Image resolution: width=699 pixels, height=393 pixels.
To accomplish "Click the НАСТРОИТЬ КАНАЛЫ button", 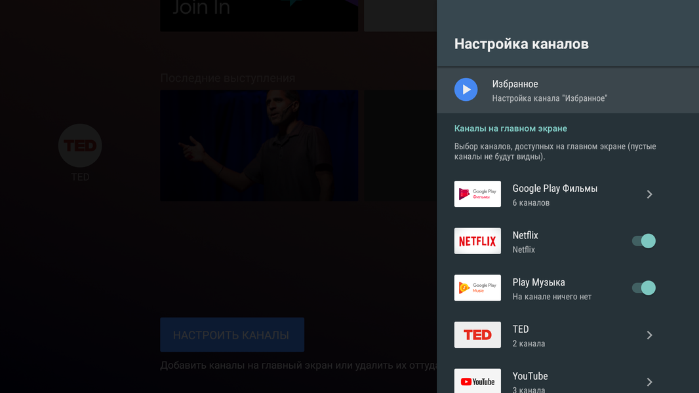I will [232, 335].
